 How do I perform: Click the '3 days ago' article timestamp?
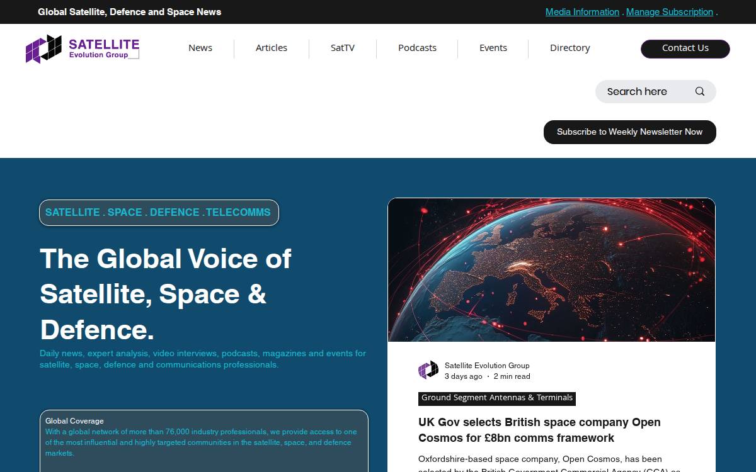tap(464, 376)
